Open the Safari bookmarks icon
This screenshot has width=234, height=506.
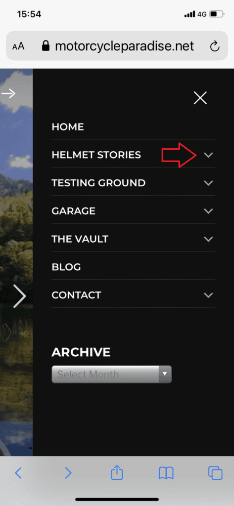pyautogui.click(x=166, y=473)
